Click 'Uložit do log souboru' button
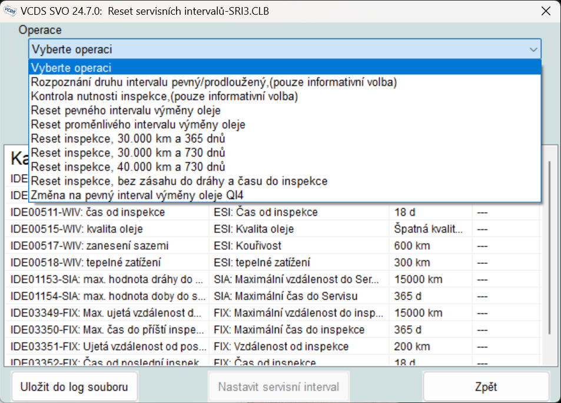Viewport: 561px width, 403px height. click(74, 387)
